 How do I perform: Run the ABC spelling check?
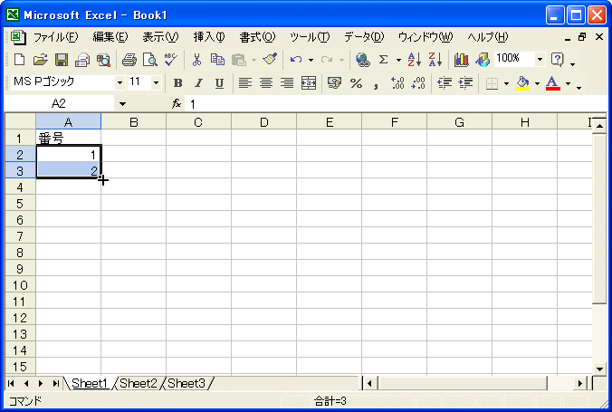[170, 60]
